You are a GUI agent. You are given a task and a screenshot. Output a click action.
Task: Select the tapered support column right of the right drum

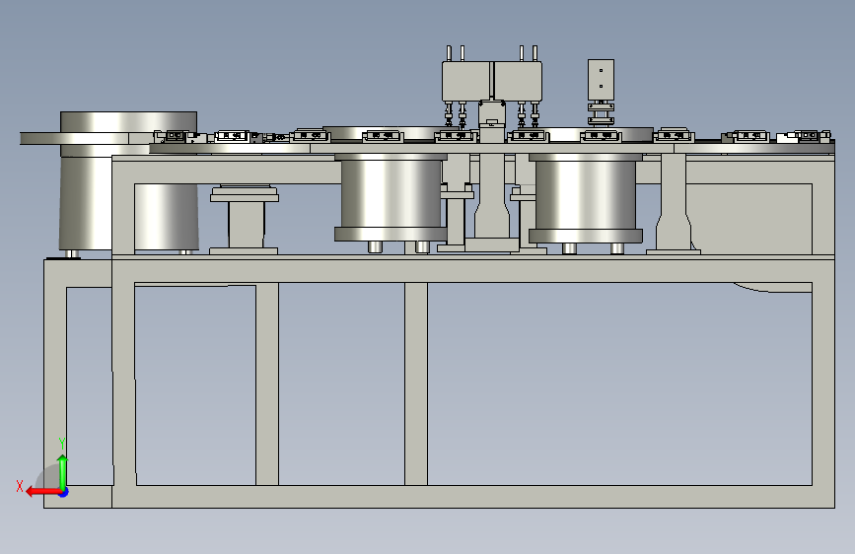point(674,203)
